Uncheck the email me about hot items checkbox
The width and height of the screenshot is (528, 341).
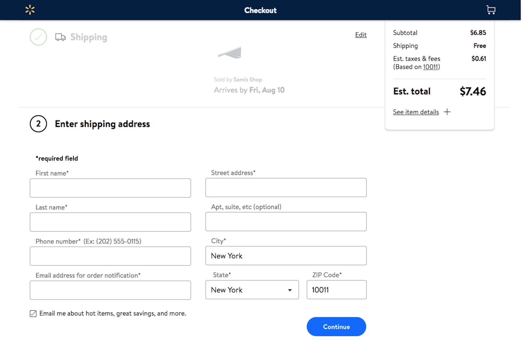33,313
